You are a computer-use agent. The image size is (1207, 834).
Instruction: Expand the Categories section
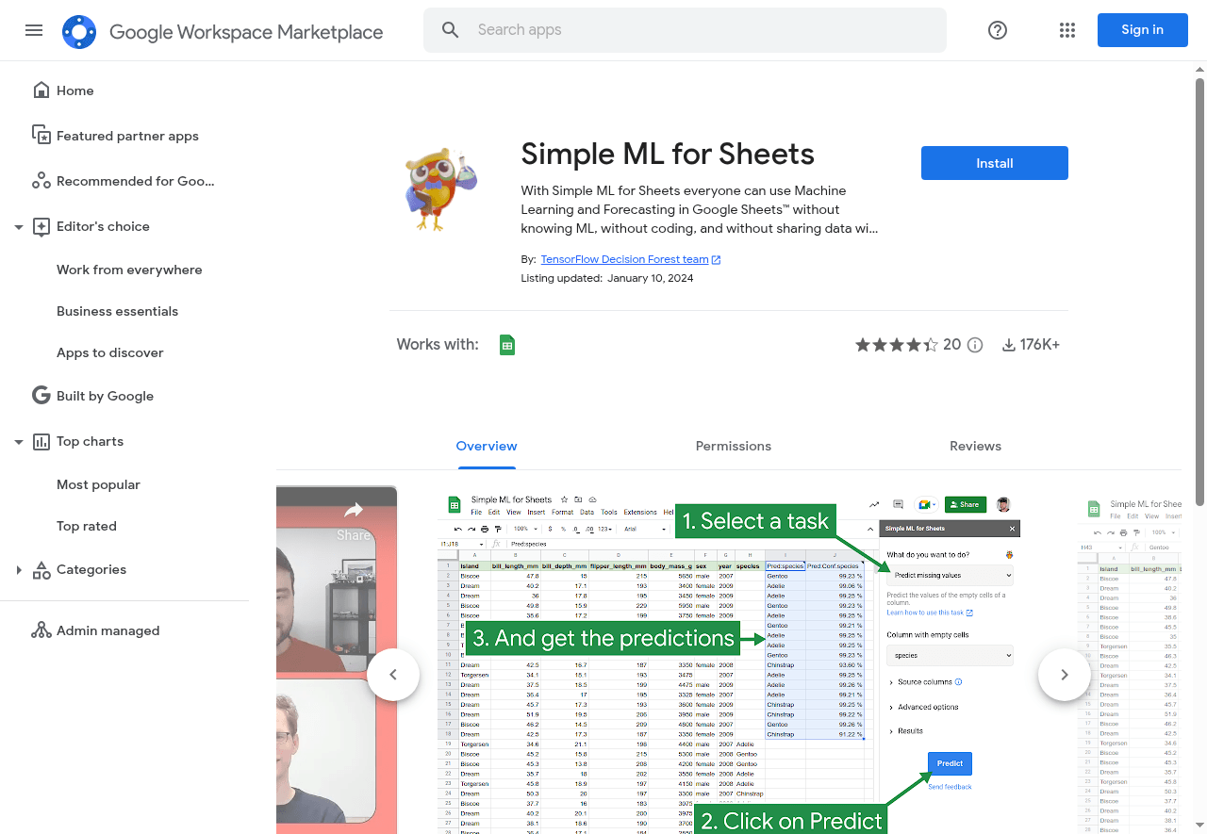(19, 570)
